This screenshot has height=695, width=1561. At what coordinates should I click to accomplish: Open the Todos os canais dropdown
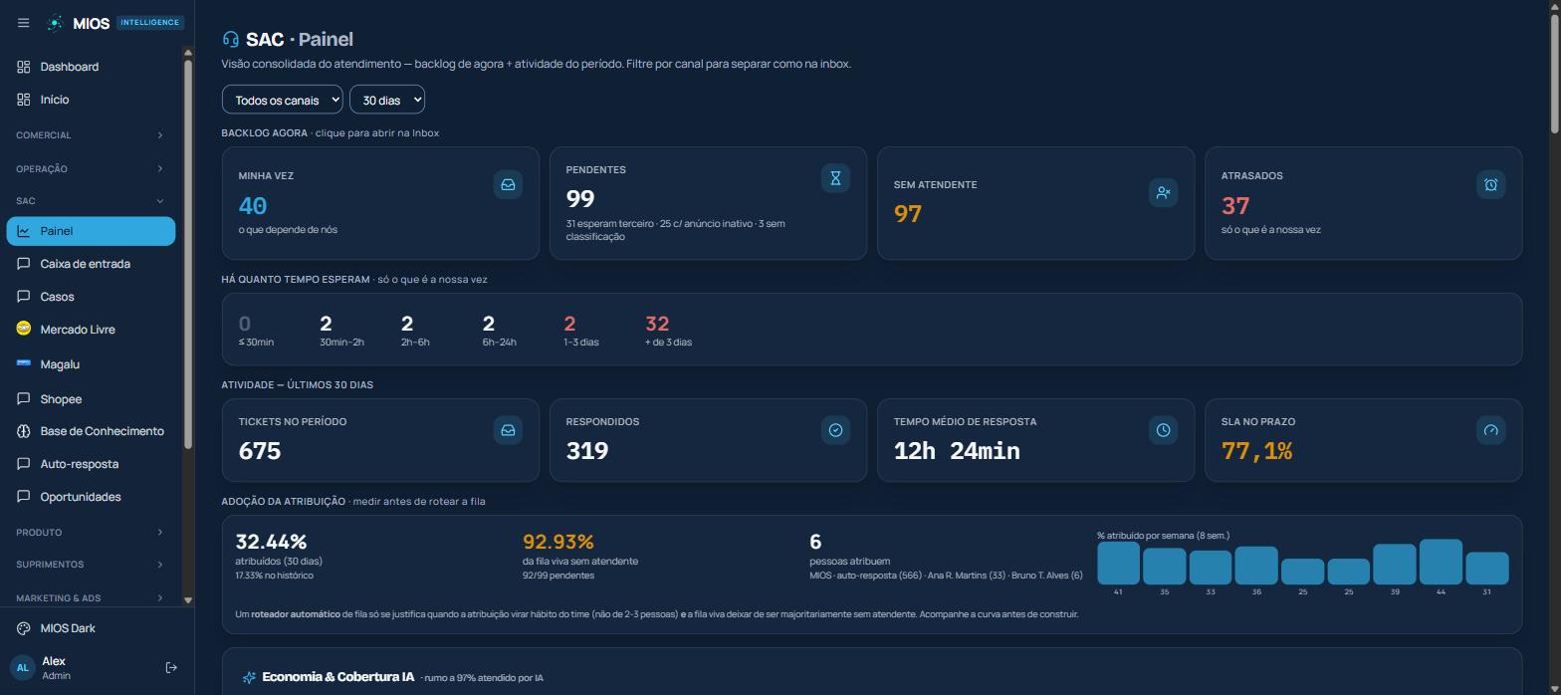tap(282, 100)
